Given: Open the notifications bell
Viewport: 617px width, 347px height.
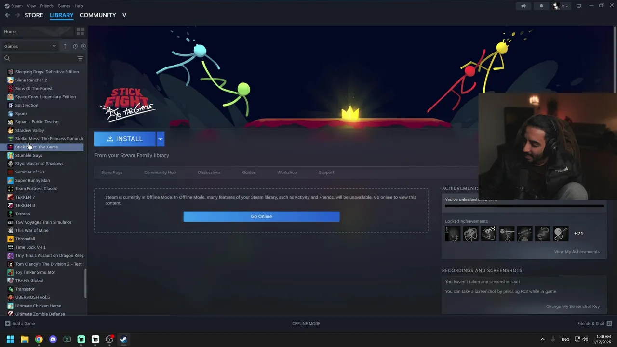Looking at the screenshot, I should (x=541, y=6).
